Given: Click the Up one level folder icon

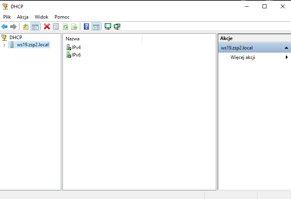Looking at the screenshot, I should point(26,27).
